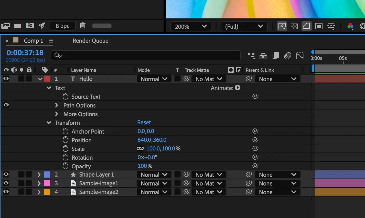The width and height of the screenshot is (365, 218).
Task: Open the 200% magnification dropdown
Action: click(191, 26)
